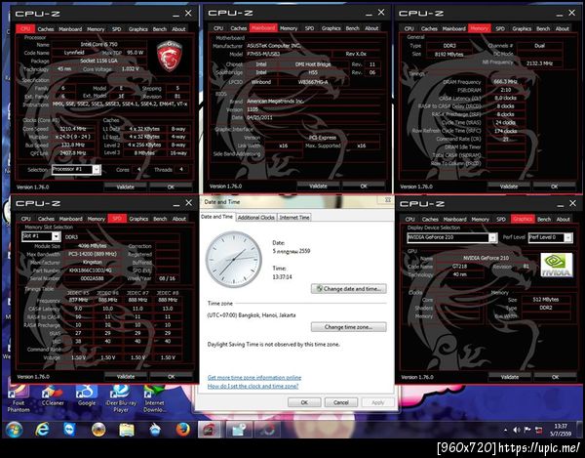Switch to the Additional Clocks tab
Viewport: 585px width, 458px height.
pyautogui.click(x=255, y=218)
